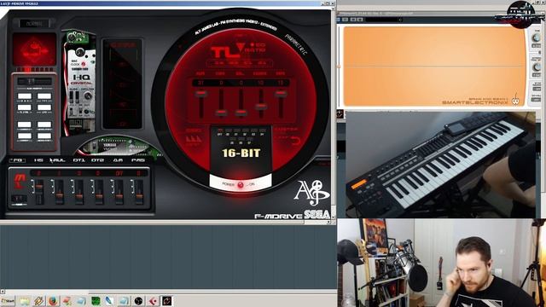Click the AJ treble-clef logo
This screenshot has height=307, width=546.
pos(311,192)
